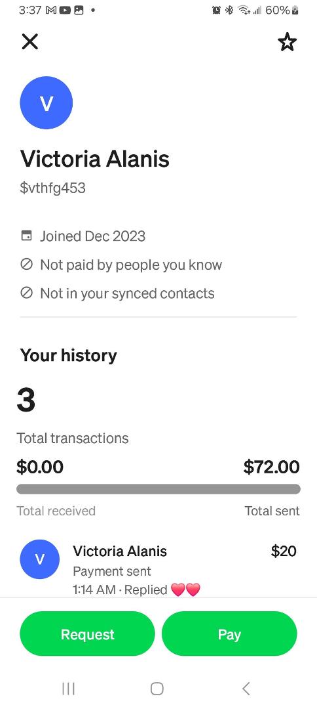This screenshot has height=709, width=317.
Task: Tap the small V avatar in transaction row
Action: (x=40, y=559)
